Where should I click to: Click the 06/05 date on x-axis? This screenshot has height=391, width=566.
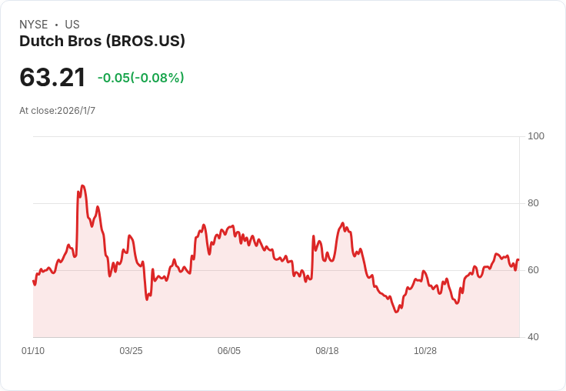tap(229, 351)
